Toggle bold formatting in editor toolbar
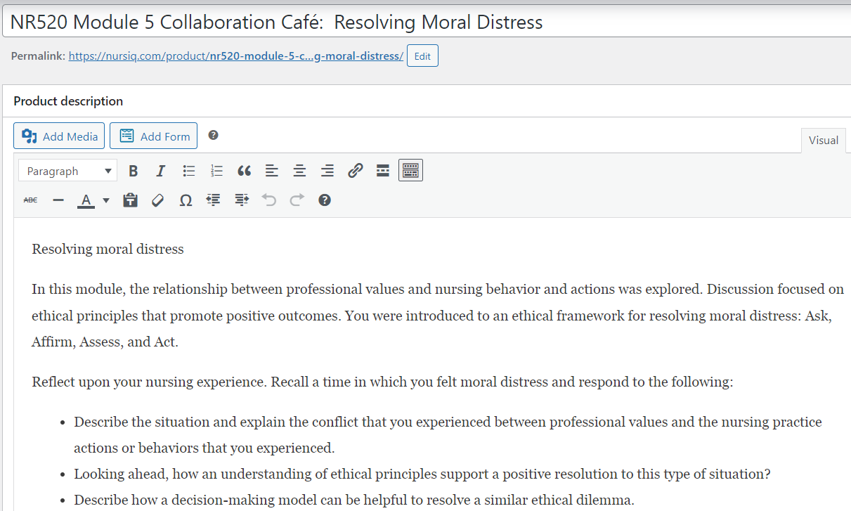 point(133,171)
